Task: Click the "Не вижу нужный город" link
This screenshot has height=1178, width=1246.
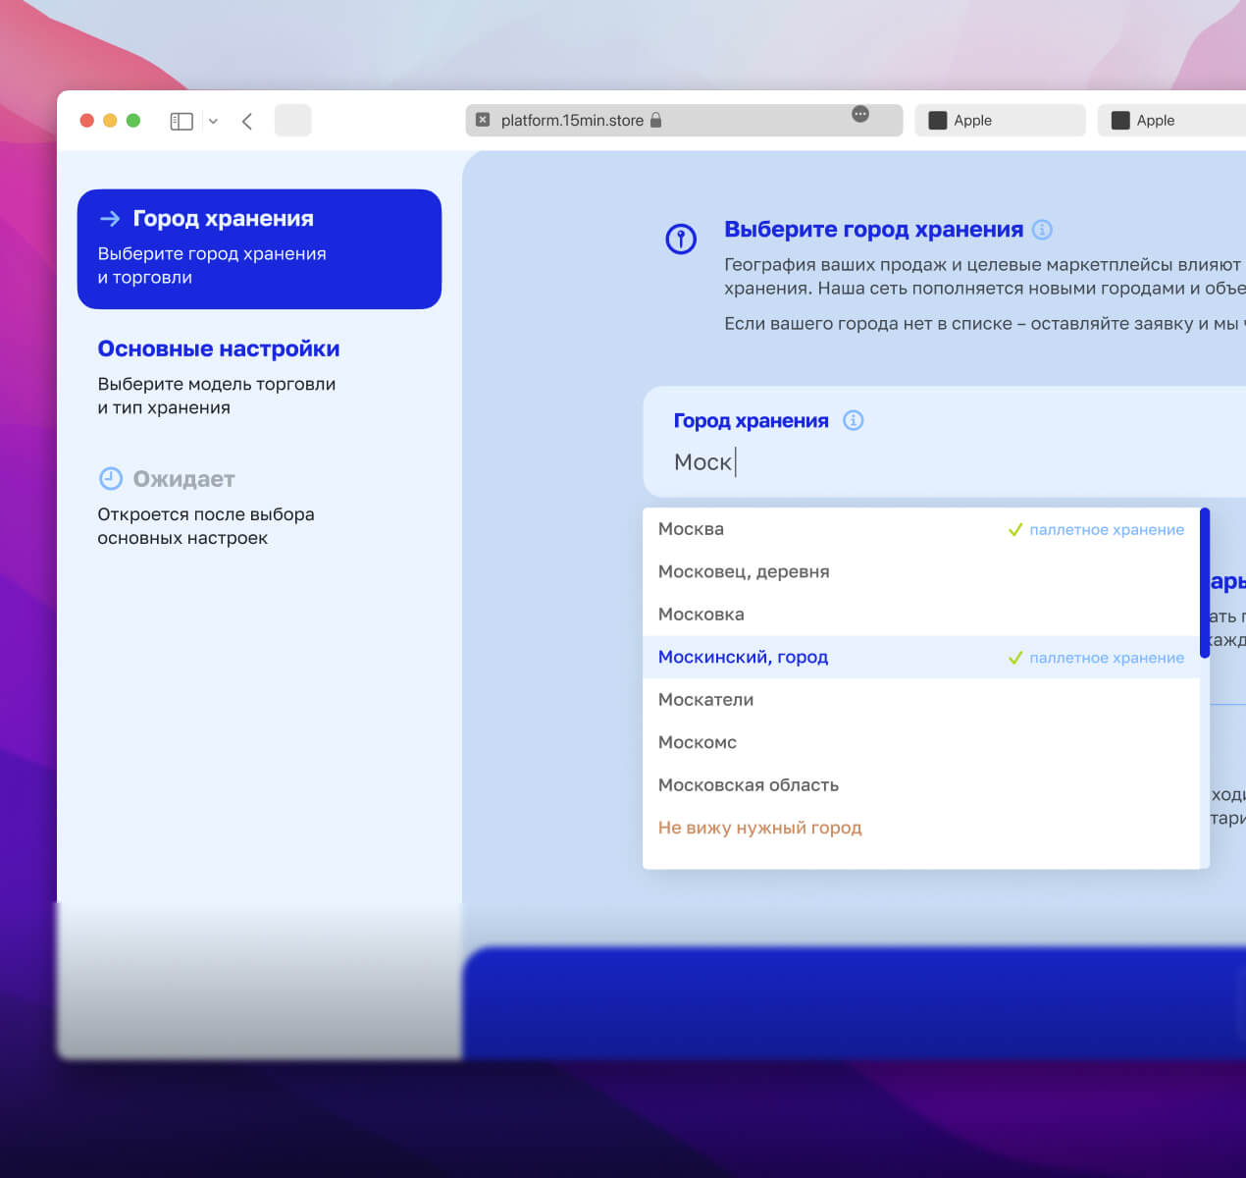Action: click(760, 828)
